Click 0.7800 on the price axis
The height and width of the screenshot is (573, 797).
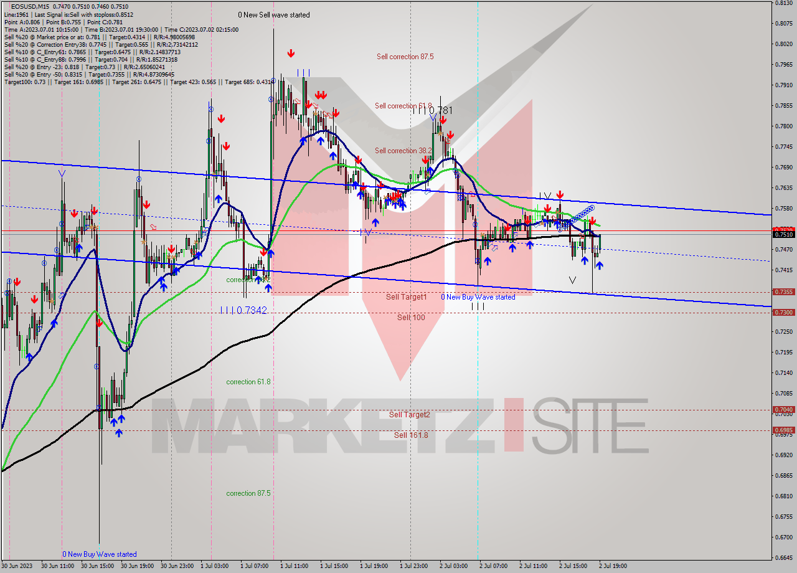click(x=783, y=126)
